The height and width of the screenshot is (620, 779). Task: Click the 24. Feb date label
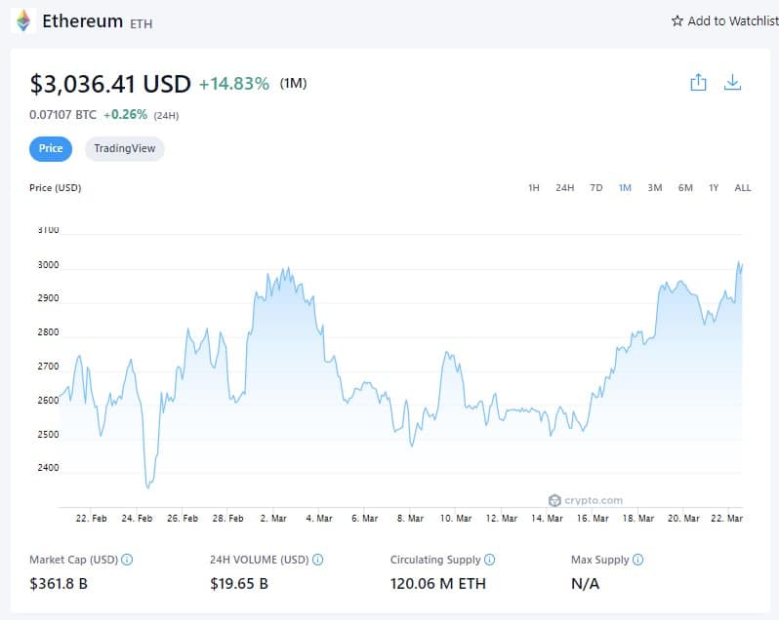(137, 518)
